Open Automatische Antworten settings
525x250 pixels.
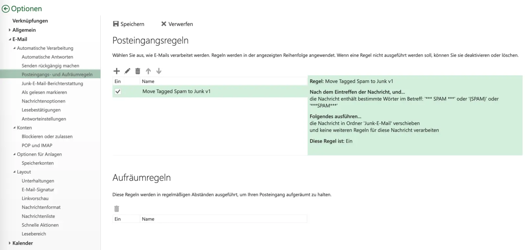[47, 57]
